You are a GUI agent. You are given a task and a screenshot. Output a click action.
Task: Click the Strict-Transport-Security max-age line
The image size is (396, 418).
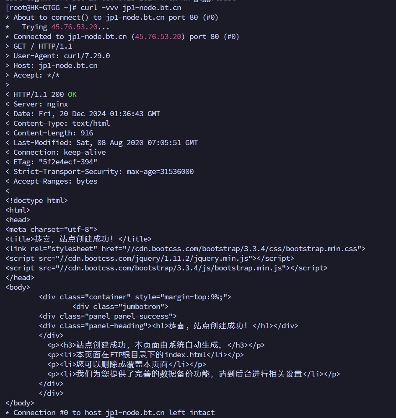tap(104, 171)
